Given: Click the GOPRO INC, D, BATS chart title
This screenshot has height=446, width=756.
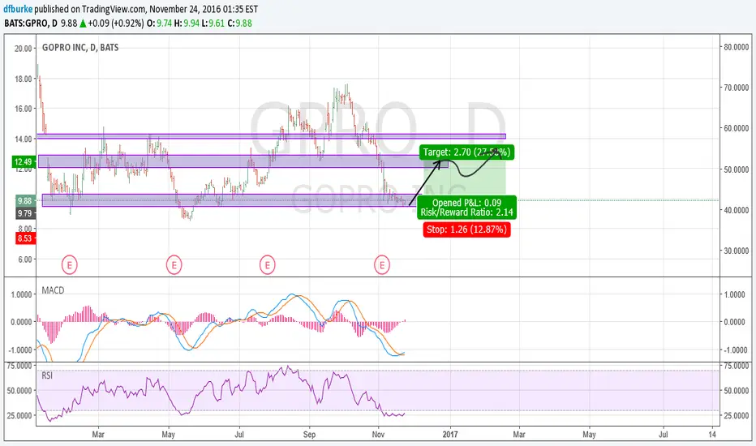Looking at the screenshot, I should pos(80,47).
